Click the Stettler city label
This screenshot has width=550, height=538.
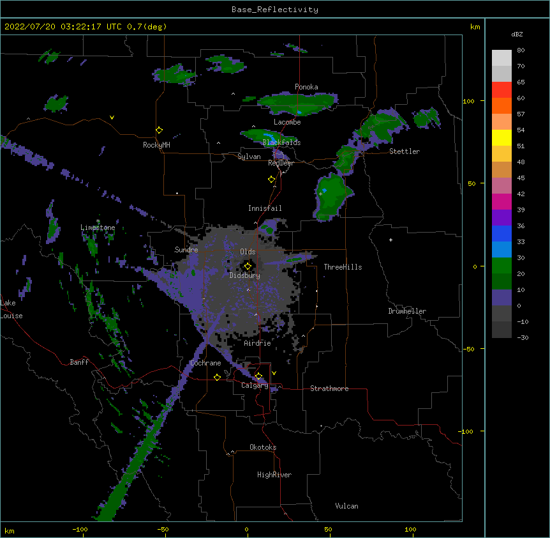405,151
